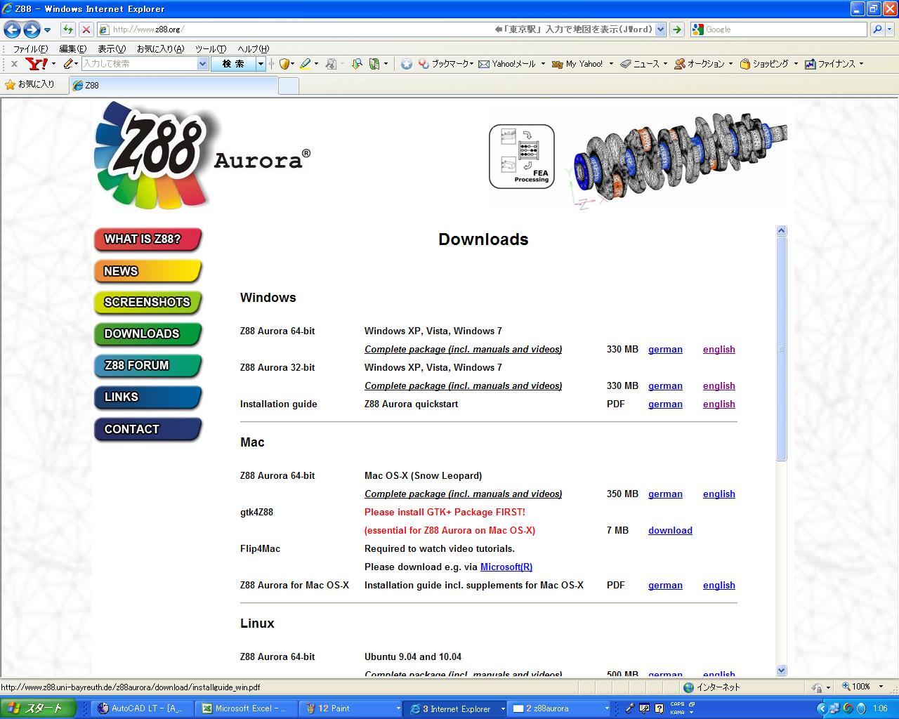This screenshot has height=719, width=899.
Task: Click the help question mark in language bar
Action: [659, 708]
